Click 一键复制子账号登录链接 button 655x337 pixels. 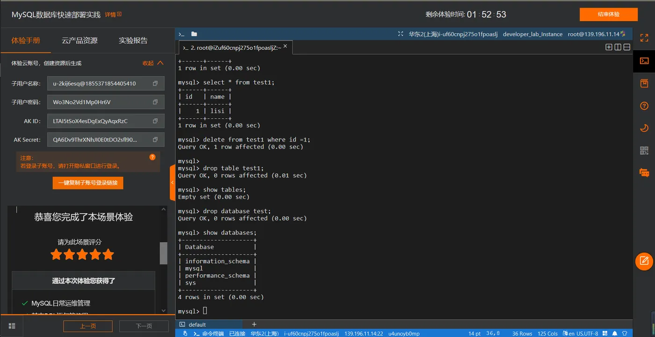point(88,183)
